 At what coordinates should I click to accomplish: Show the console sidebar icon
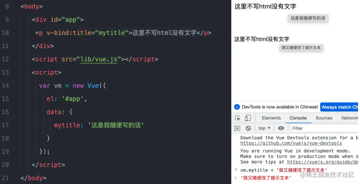(237, 128)
